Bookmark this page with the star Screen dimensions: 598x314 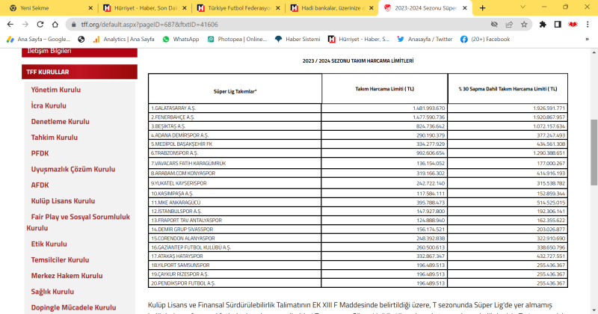tap(524, 25)
